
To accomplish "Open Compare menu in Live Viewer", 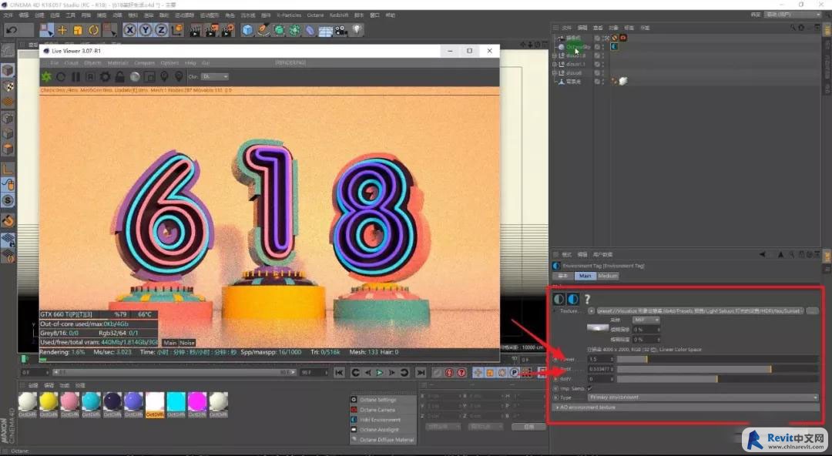I will coord(144,62).
